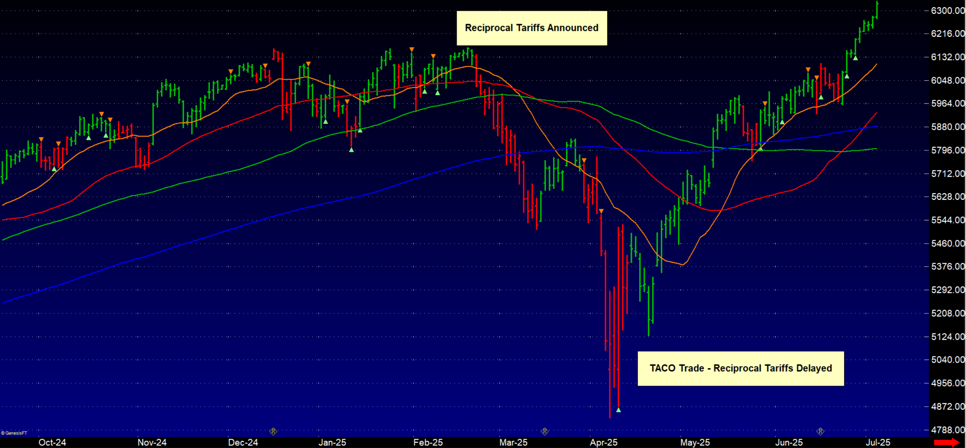
Task: Click rollover marker R near Dec-24
Action: tap(273, 432)
